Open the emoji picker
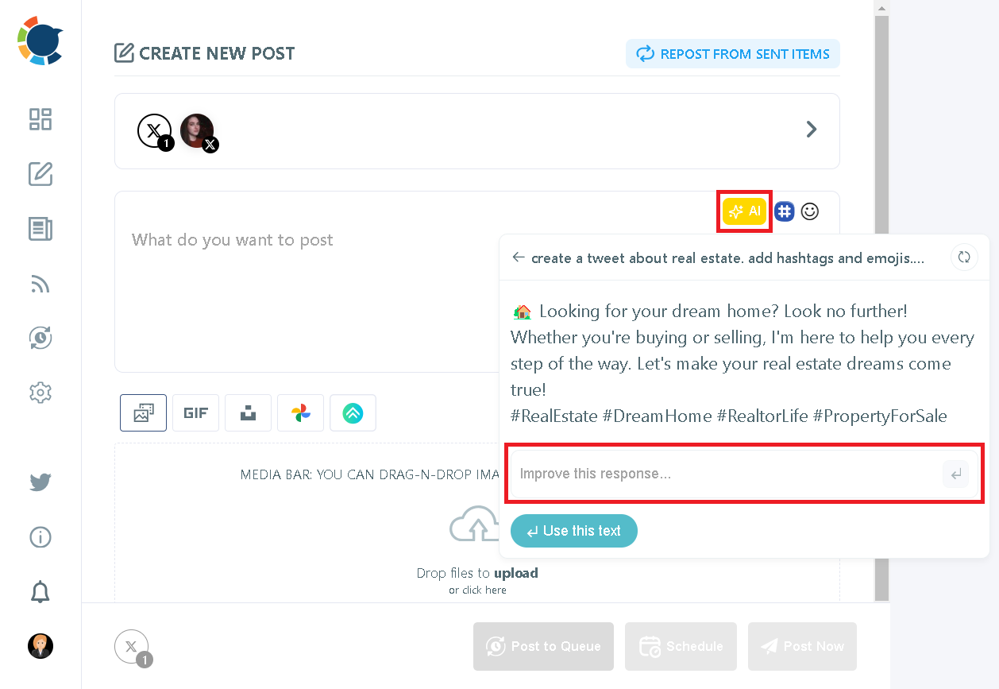Image resolution: width=999 pixels, height=689 pixels. tap(809, 211)
